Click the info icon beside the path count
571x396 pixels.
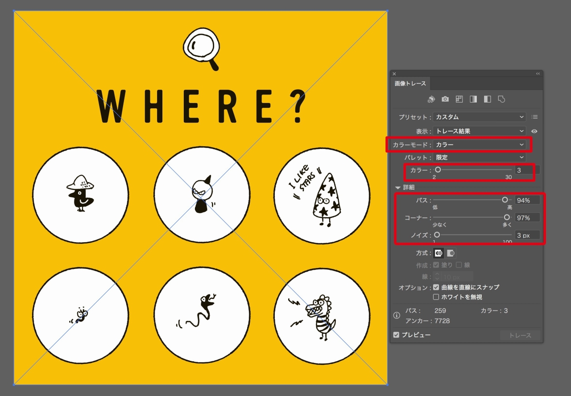point(397,315)
